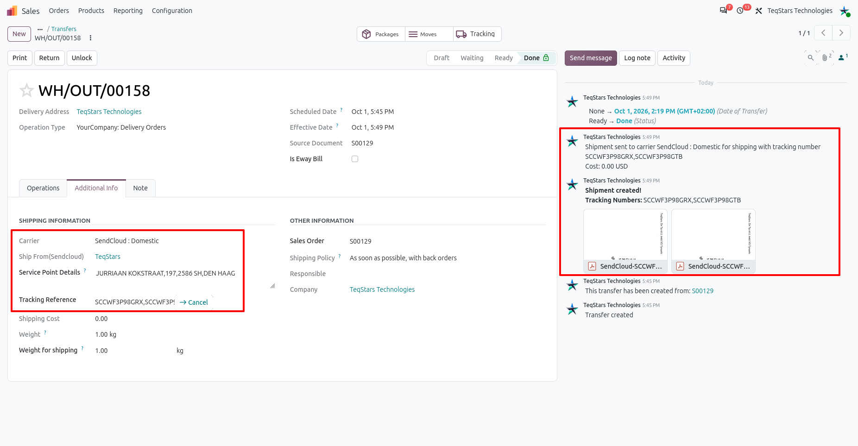Open the debug tools wrench icon

[758, 11]
